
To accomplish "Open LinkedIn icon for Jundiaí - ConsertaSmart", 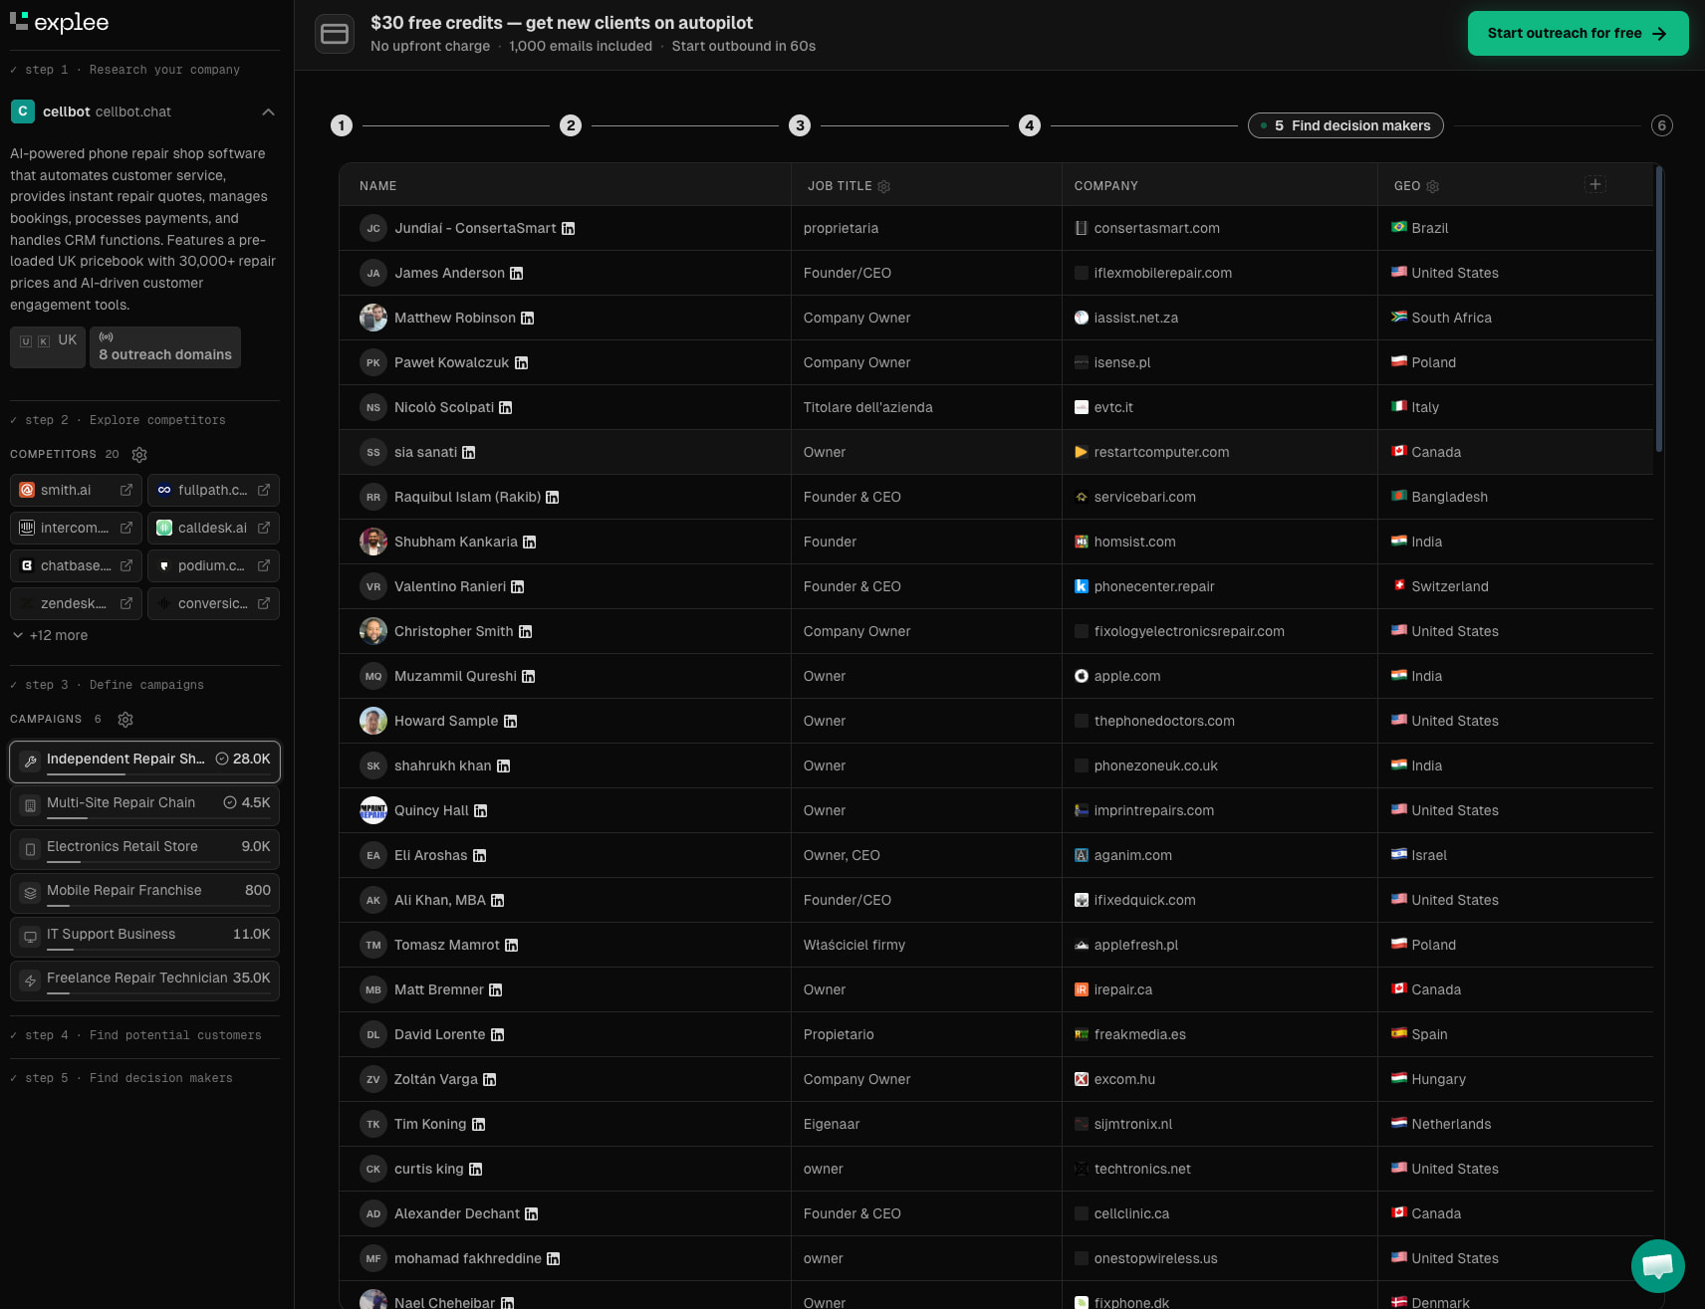I will (569, 228).
